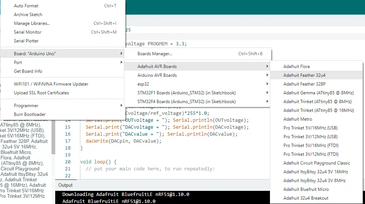Image resolution: width=365 pixels, height=204 pixels.
Task: Select Adafruit Metro board
Action: [x=317, y=119]
